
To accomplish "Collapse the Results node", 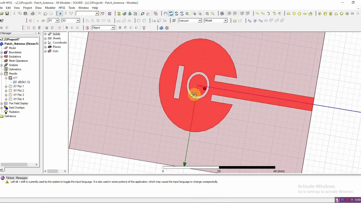I will [x=2, y=74].
